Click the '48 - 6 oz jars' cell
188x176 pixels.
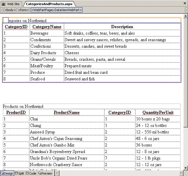click(x=158, y=138)
